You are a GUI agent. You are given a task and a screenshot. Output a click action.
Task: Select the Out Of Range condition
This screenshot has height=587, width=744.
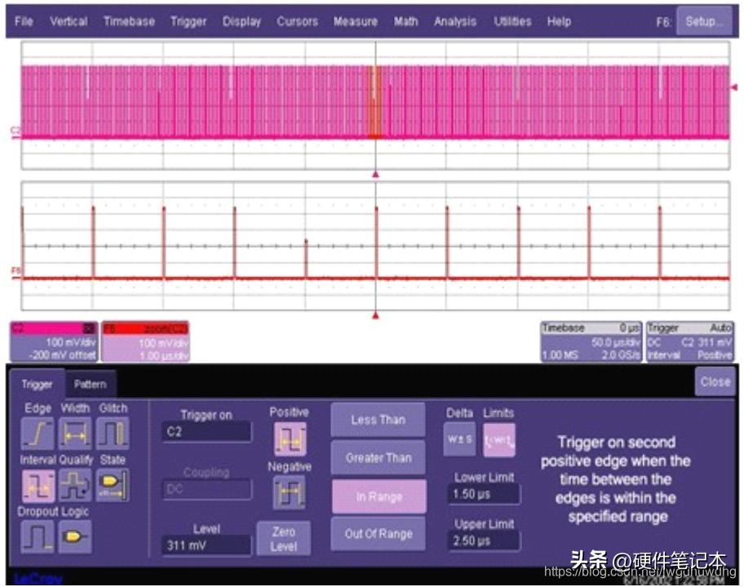point(379,533)
